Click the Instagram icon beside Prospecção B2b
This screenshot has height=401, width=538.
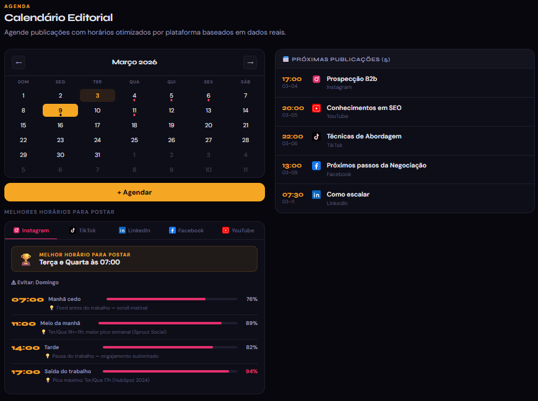tap(316, 79)
